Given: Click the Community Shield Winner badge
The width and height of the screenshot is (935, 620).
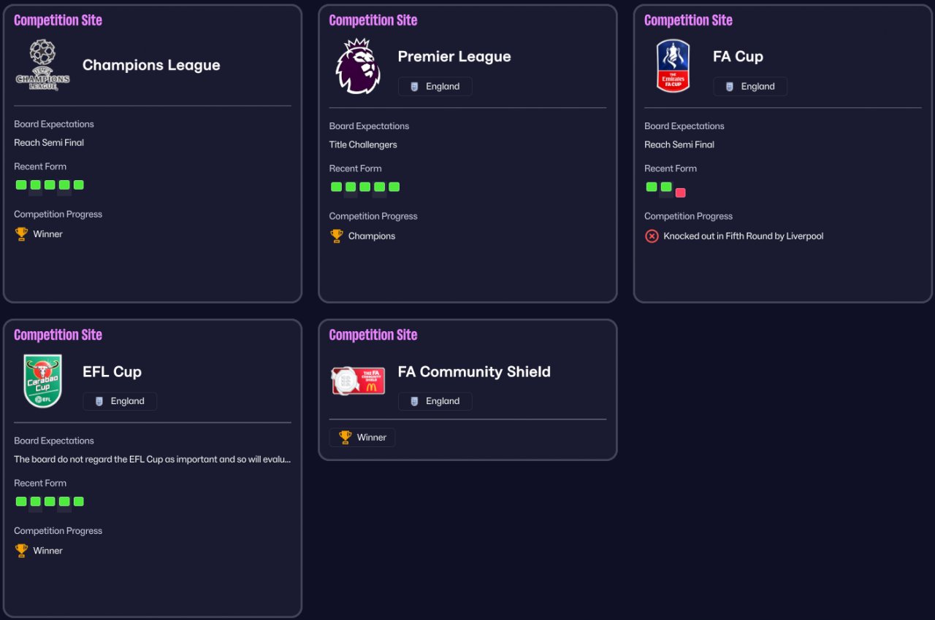Looking at the screenshot, I should coord(362,438).
